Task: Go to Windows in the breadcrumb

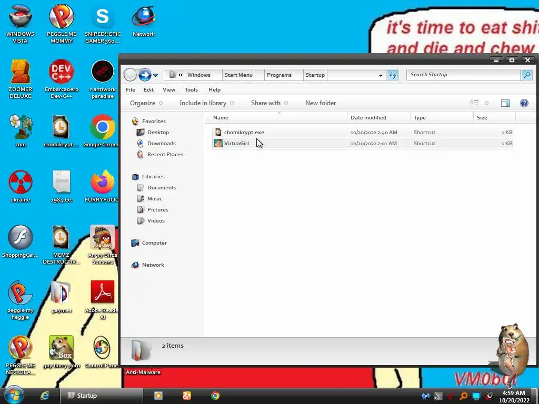Action: (198, 75)
